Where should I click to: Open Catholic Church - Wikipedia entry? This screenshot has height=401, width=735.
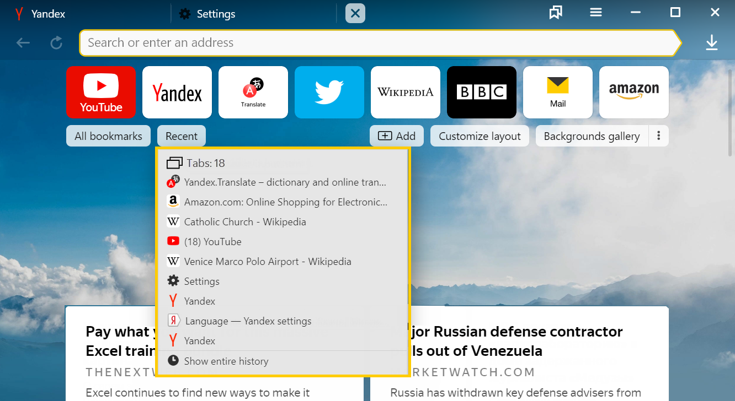282,222
